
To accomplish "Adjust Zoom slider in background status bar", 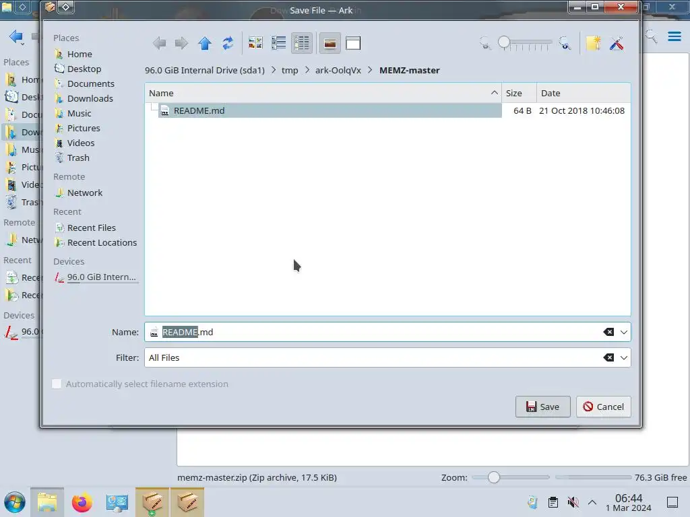I will coord(511,477).
